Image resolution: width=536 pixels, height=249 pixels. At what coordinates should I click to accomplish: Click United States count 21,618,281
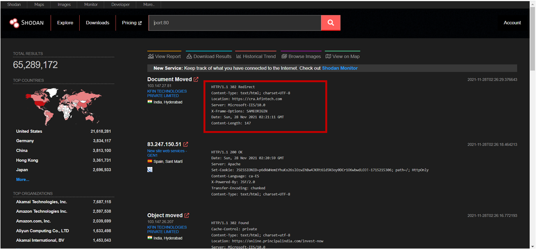pos(101,132)
